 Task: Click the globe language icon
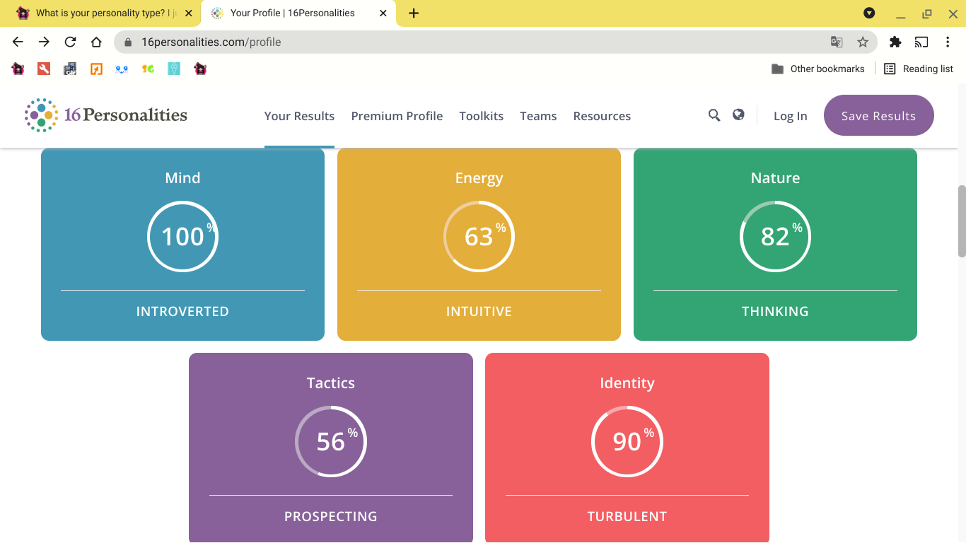738,115
